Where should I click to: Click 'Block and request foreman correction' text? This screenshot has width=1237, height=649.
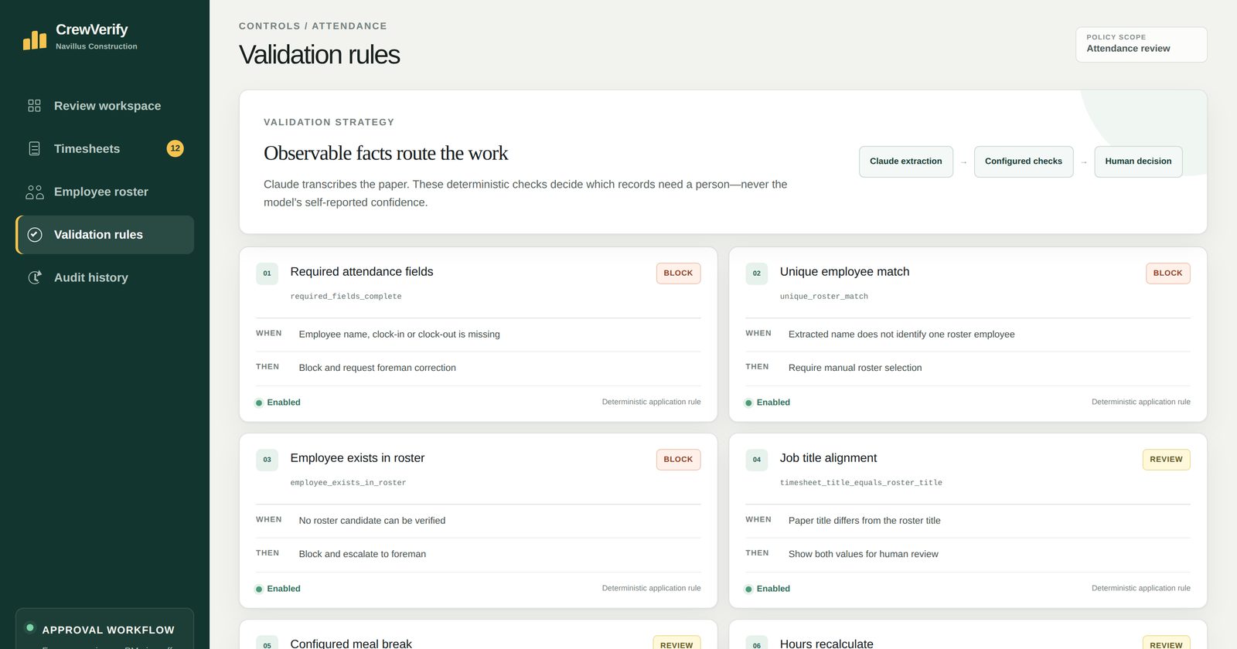377,368
